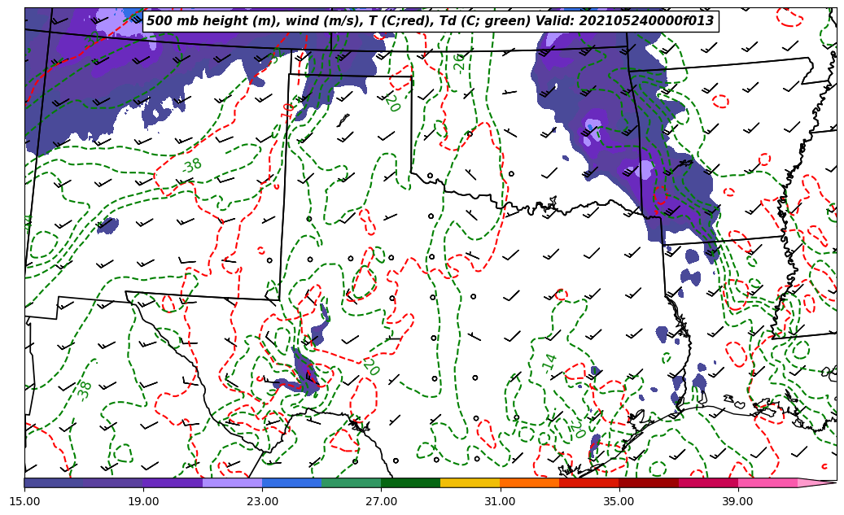Select the dark green colorbar segment after 27.00

[x=411, y=482]
